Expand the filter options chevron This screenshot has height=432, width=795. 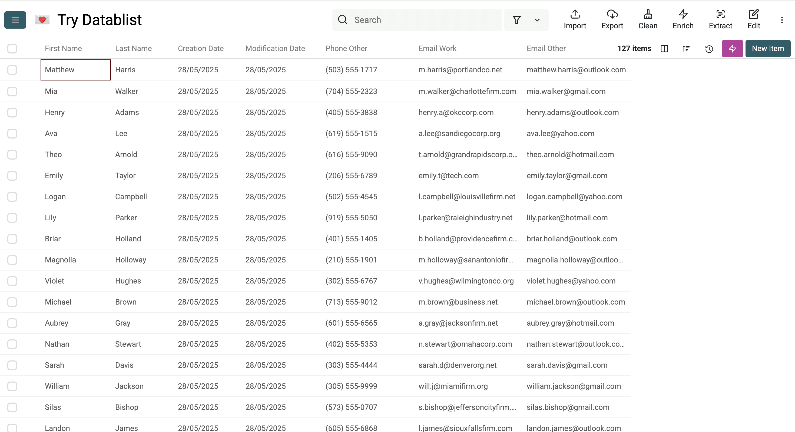[537, 20]
